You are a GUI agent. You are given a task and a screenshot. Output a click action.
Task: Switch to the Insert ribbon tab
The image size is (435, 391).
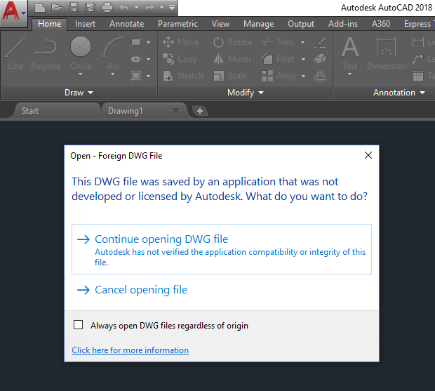pyautogui.click(x=85, y=24)
